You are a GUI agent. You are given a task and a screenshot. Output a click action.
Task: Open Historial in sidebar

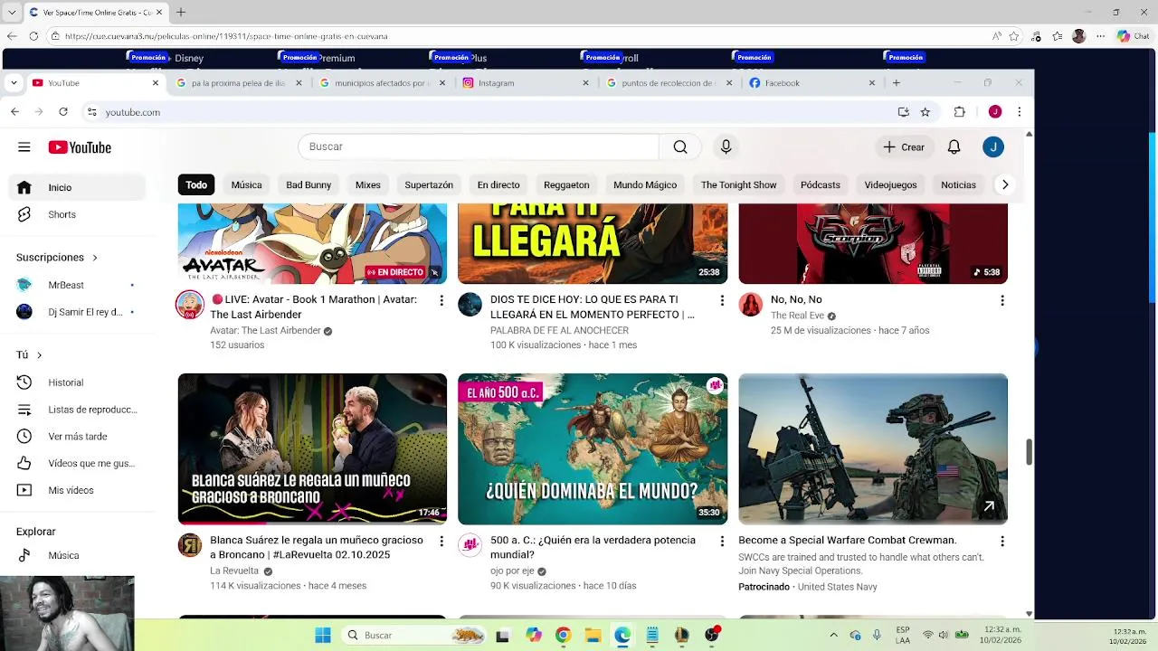[x=78, y=382]
